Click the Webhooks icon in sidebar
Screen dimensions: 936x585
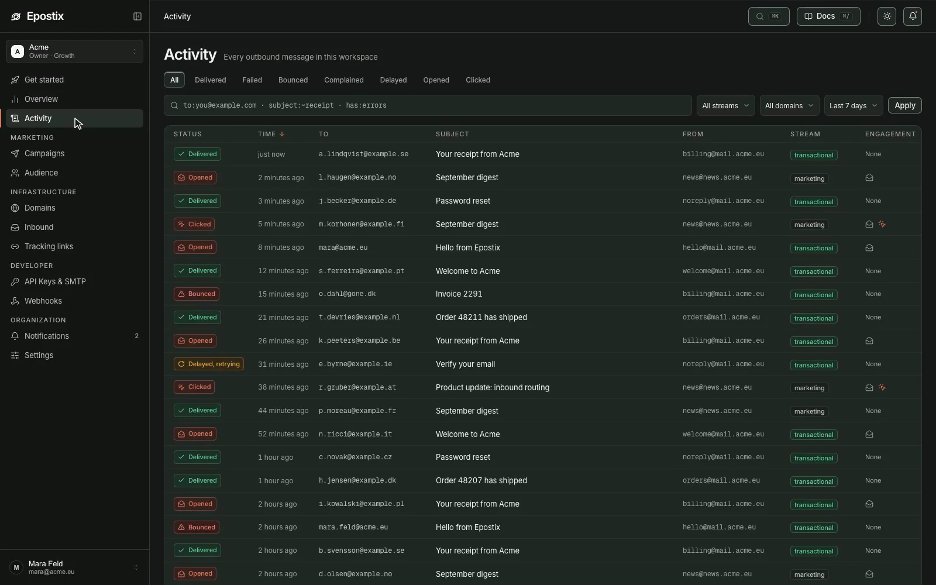[15, 301]
